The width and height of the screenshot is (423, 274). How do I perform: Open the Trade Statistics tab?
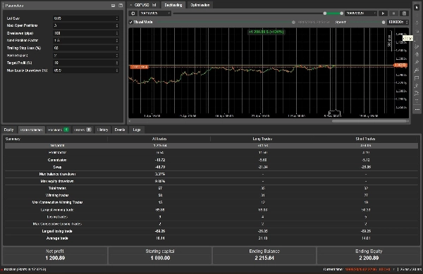point(32,130)
